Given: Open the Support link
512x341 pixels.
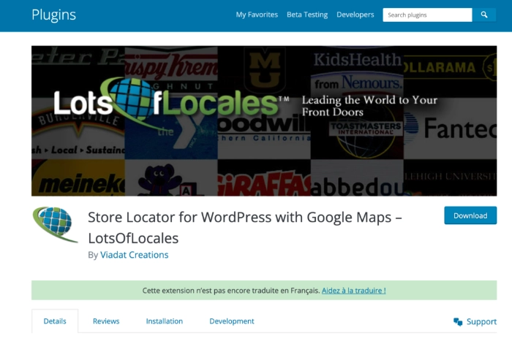Looking at the screenshot, I should tap(481, 322).
